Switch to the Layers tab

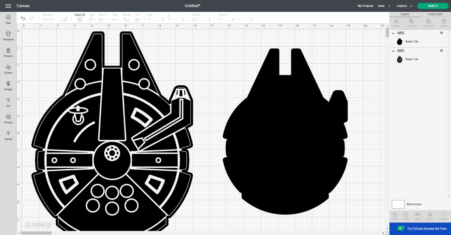coord(405,14)
